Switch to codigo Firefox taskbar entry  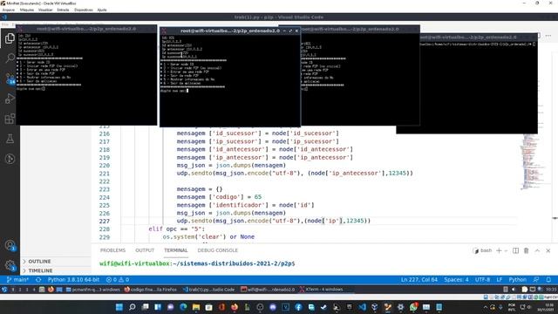tap(150, 290)
